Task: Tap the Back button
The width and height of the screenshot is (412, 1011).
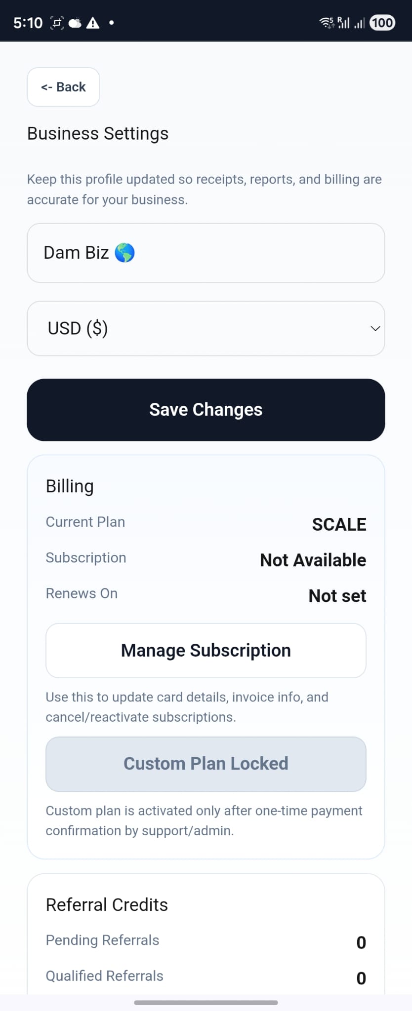Action: [x=63, y=87]
